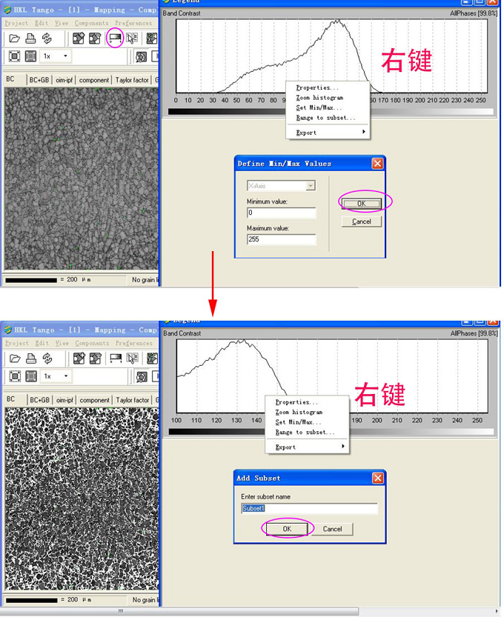Close the Define Min/Max Values dialog
Viewport: 504px width, 617px height.
377,163
